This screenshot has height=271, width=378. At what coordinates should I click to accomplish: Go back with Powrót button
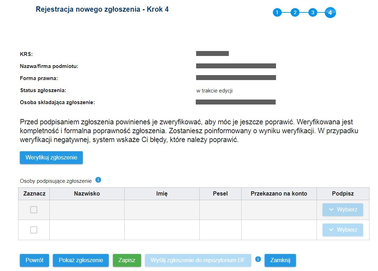34,260
